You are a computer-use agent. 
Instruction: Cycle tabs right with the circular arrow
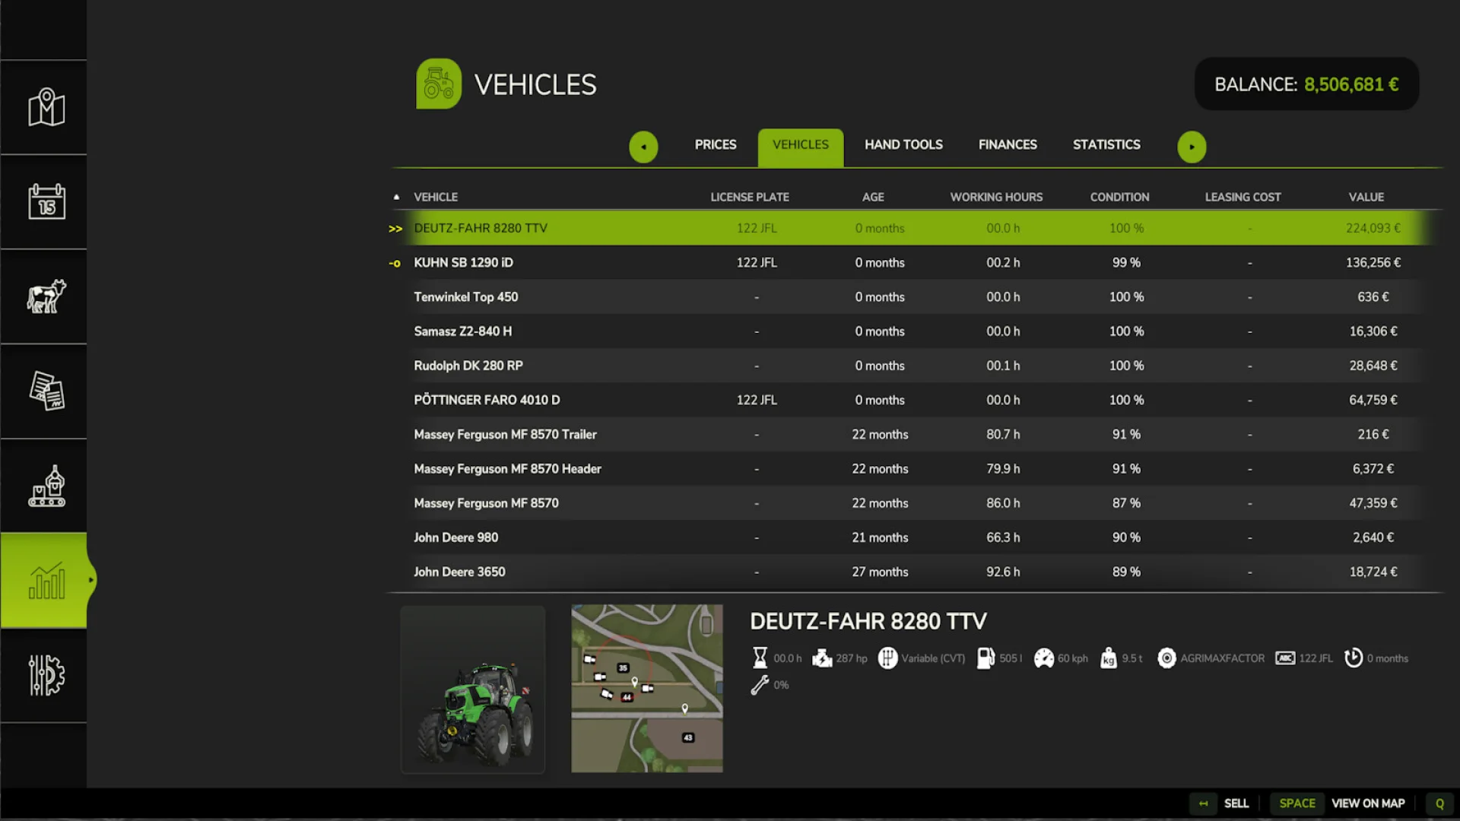1192,147
